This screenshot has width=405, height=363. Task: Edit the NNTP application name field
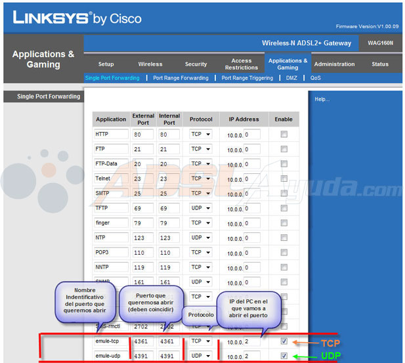[x=111, y=267]
